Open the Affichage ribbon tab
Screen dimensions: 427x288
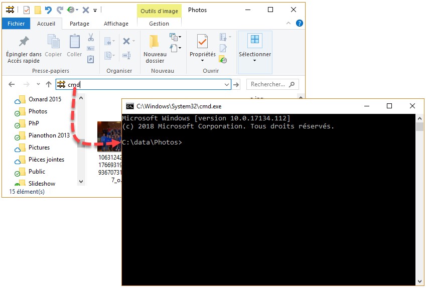pyautogui.click(x=116, y=24)
